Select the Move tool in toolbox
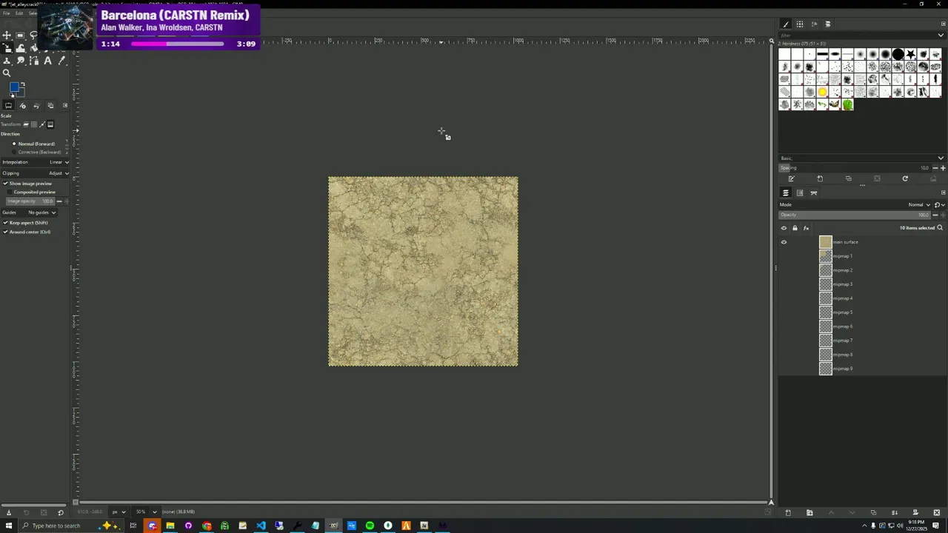 pyautogui.click(x=7, y=36)
